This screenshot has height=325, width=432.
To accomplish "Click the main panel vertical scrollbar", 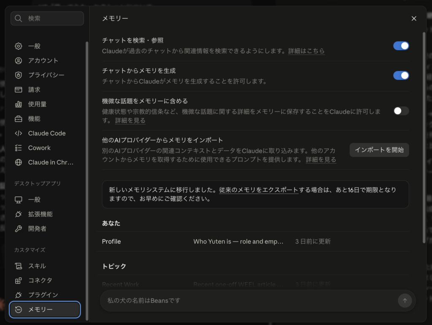I will pyautogui.click(x=424, y=138).
